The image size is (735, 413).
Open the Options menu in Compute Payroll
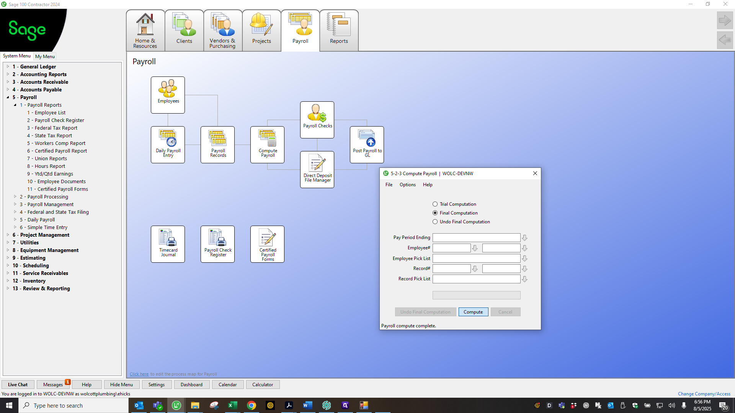[x=407, y=185]
